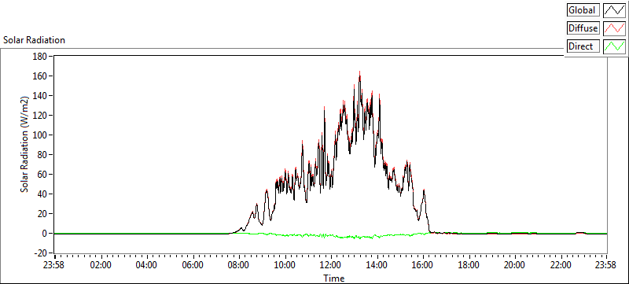This screenshot has width=629, height=284.
Task: Edit the right 23:58 time axis end
Action: coord(605,265)
